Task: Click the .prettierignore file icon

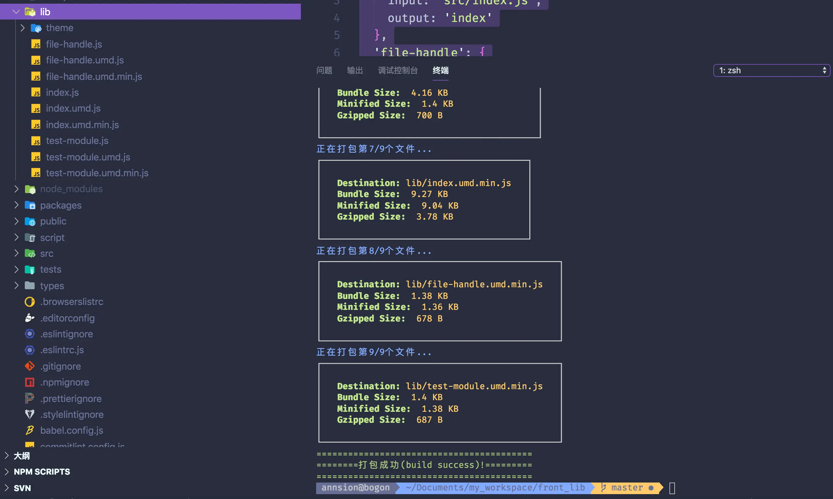Action: [x=30, y=398]
